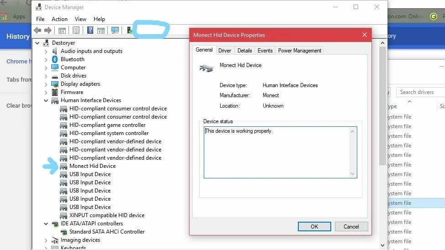Click the Imaging devices camera icon
This screenshot has height=250, width=445.
click(55, 240)
